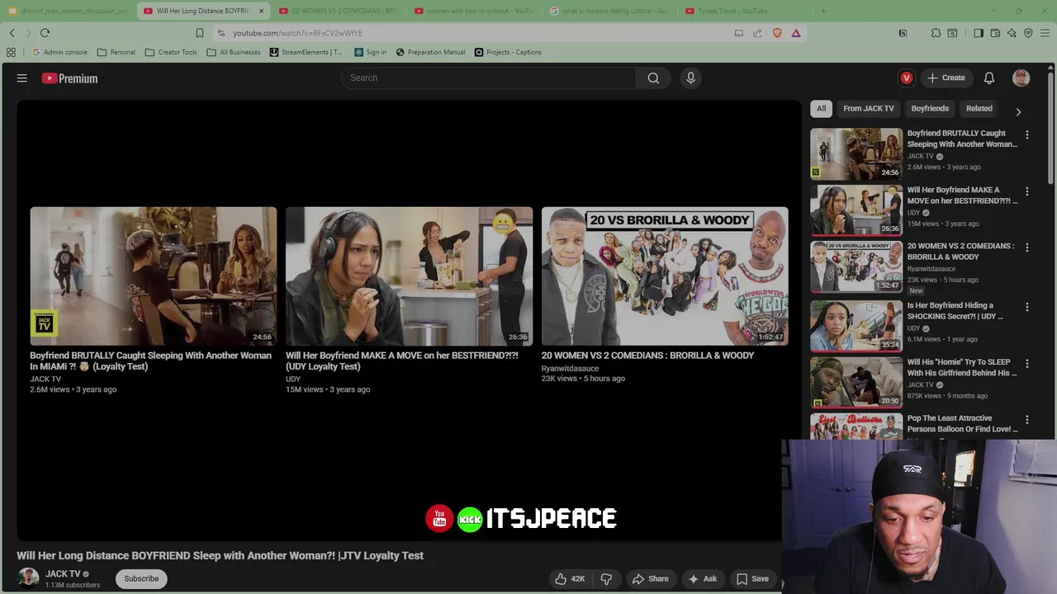Expand the All Businesses bookmarks folder
Viewport: 1057px width, 594px height.
pos(234,52)
